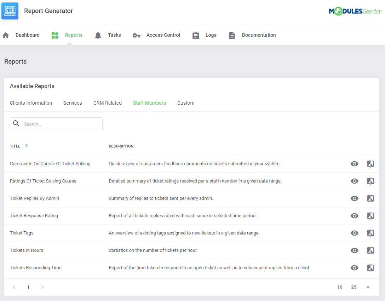Open the Dashboard menu item

[x=28, y=35]
